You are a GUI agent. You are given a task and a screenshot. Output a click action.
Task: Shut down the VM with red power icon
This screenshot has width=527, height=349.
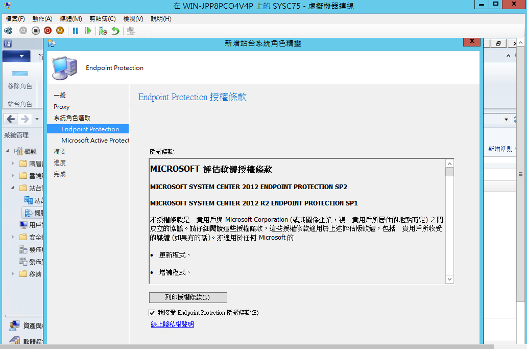47,31
